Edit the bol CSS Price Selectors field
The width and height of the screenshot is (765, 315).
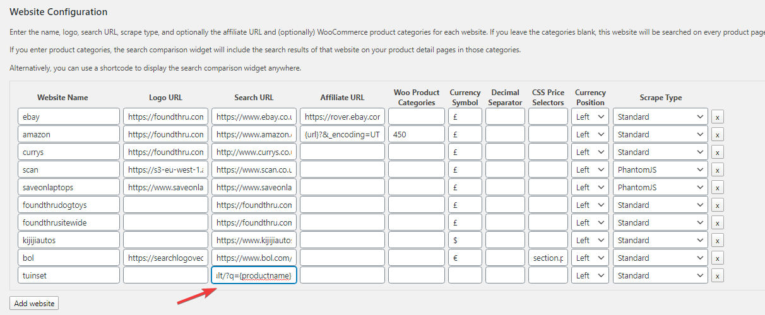pos(548,258)
